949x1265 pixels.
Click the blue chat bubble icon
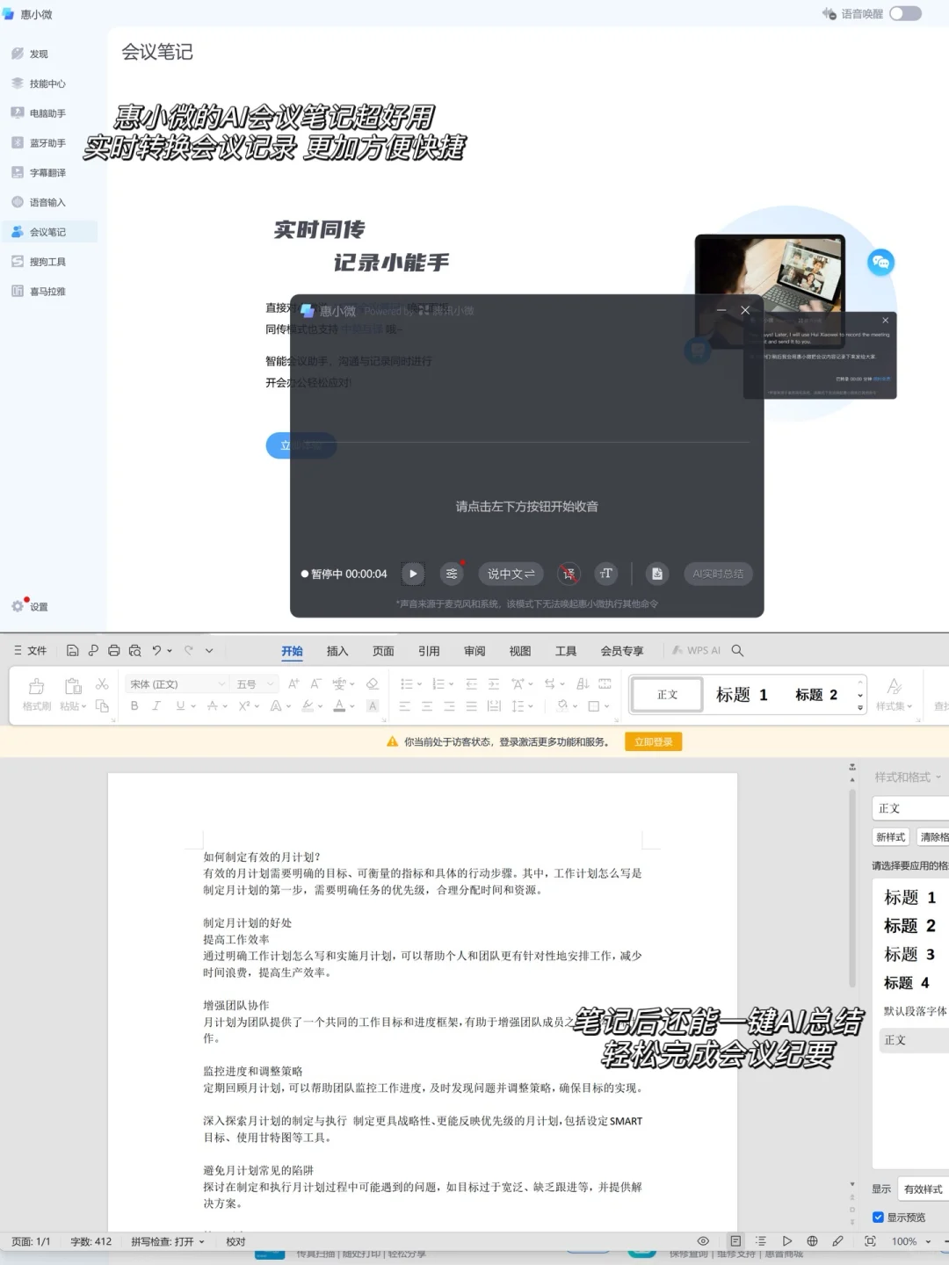[880, 262]
